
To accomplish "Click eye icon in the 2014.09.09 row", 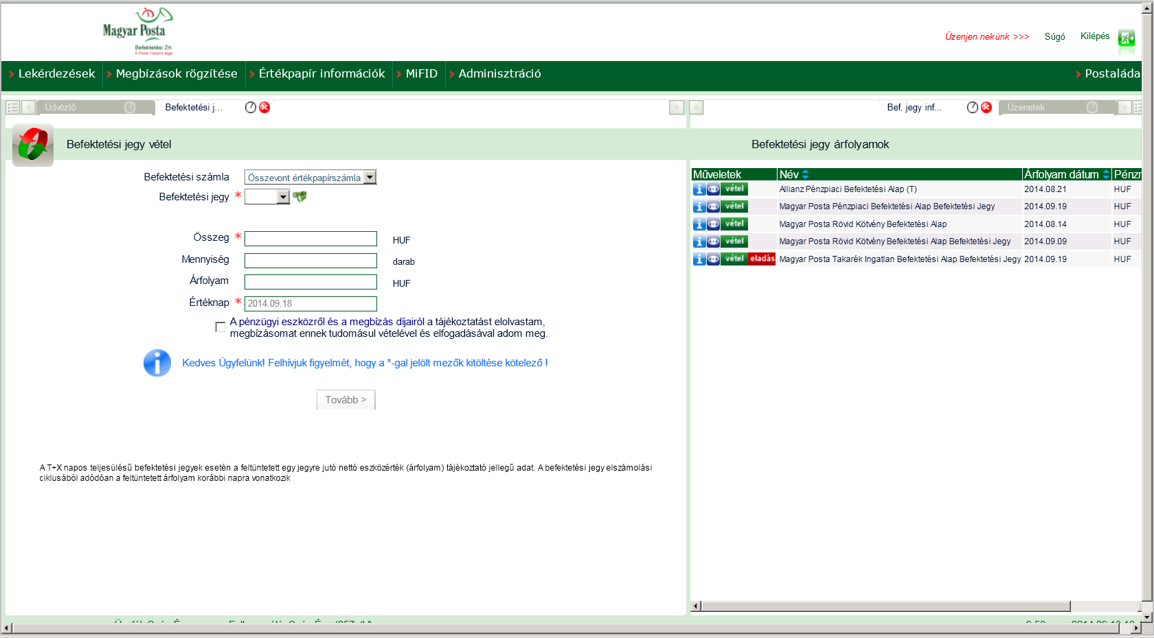I will point(714,241).
